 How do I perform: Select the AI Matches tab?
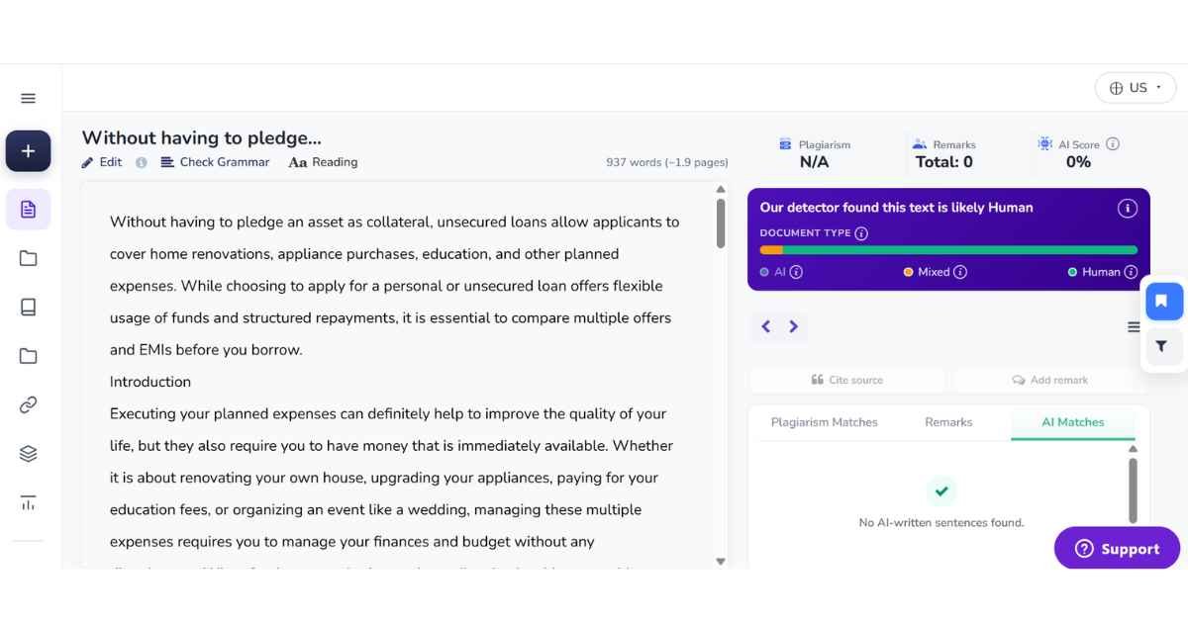point(1073,422)
